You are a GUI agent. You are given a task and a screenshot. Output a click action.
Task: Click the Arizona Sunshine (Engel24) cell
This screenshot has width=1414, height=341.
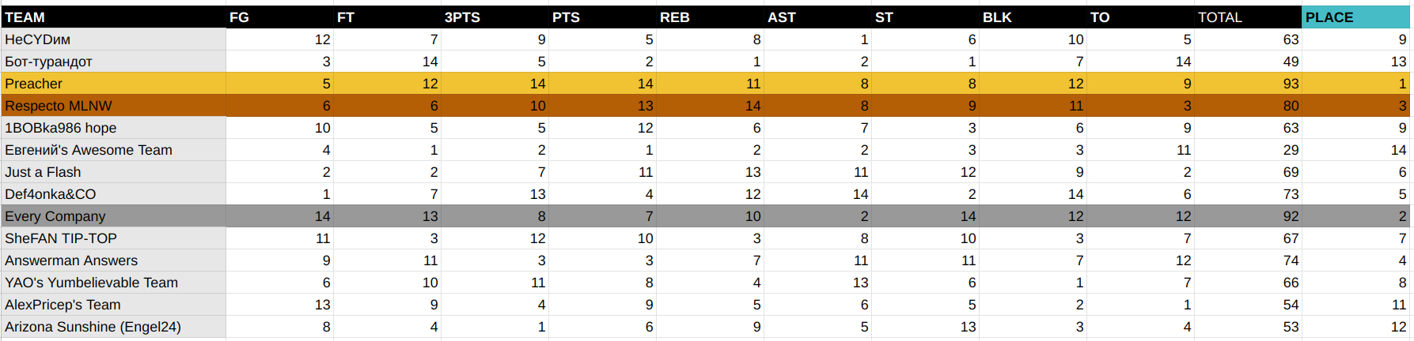coord(114,327)
